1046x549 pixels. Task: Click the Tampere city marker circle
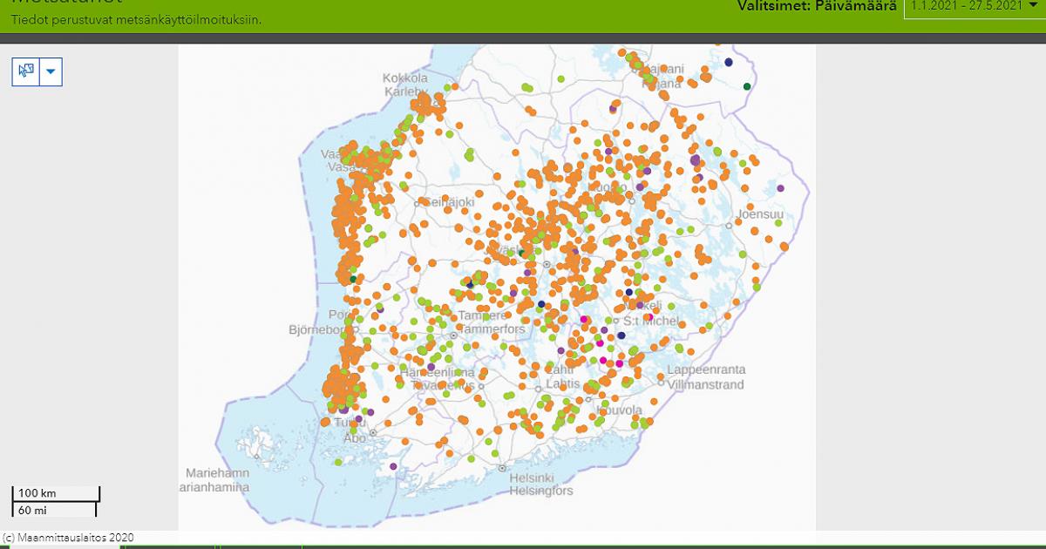coord(454,334)
